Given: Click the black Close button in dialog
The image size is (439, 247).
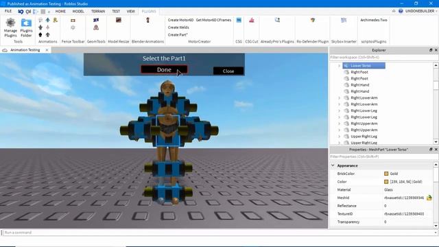Looking at the screenshot, I should pos(228,71).
